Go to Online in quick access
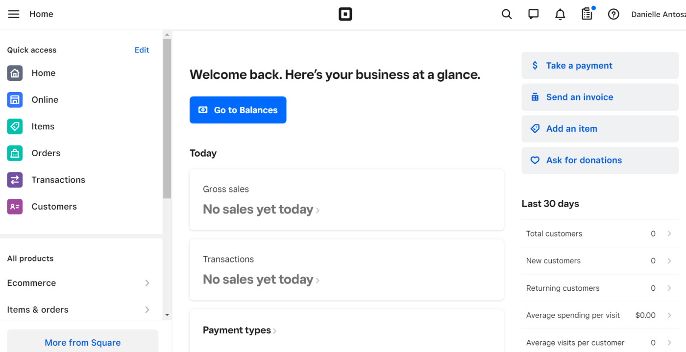The width and height of the screenshot is (686, 352). (x=45, y=100)
